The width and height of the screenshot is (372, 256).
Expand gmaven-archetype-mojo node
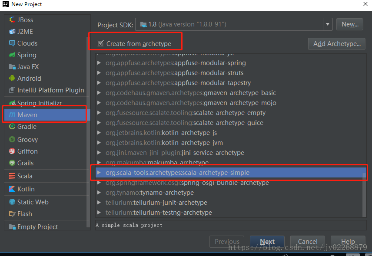point(99,103)
